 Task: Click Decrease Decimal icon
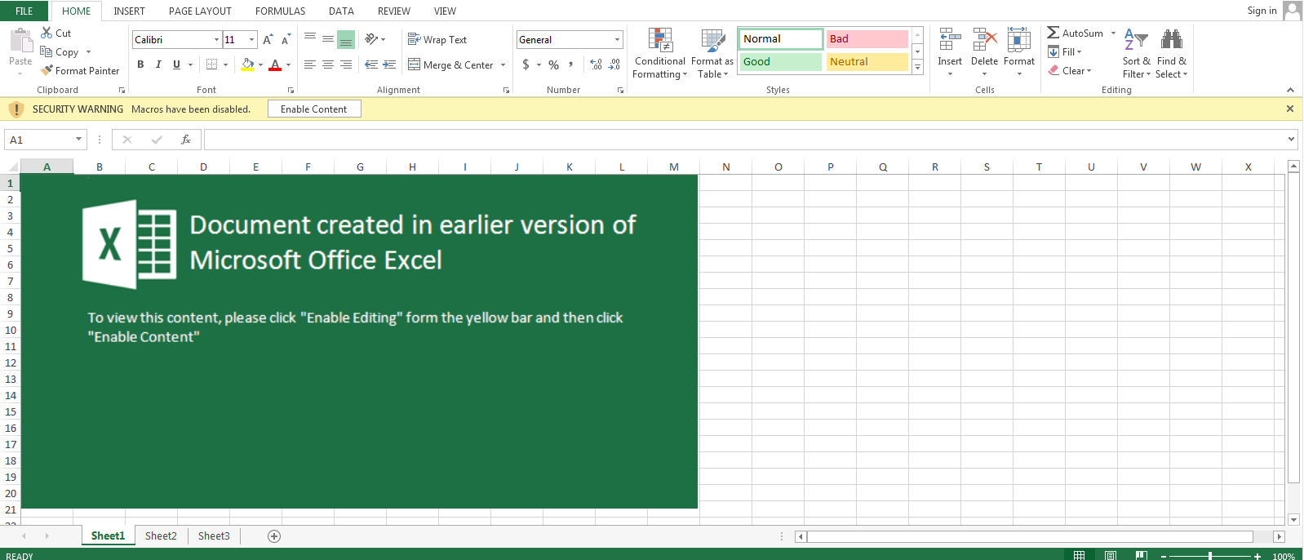(614, 64)
